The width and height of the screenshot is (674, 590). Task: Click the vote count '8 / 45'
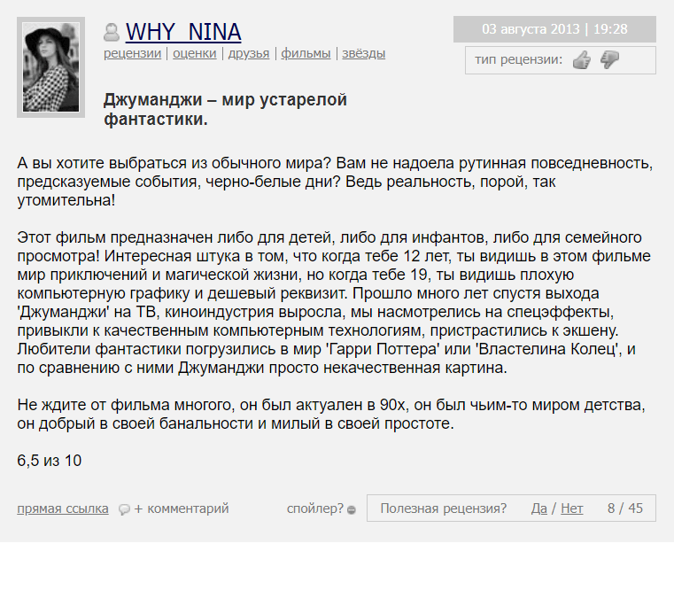tap(625, 508)
